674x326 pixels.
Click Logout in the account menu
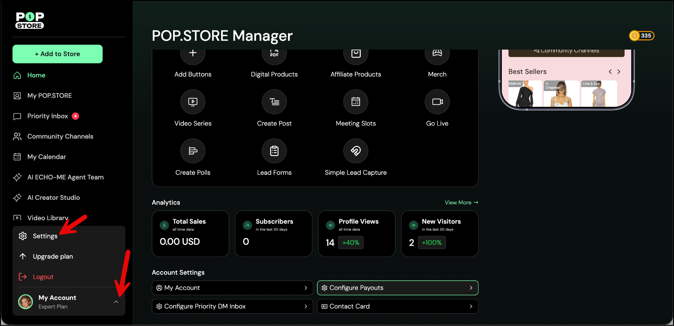click(43, 277)
